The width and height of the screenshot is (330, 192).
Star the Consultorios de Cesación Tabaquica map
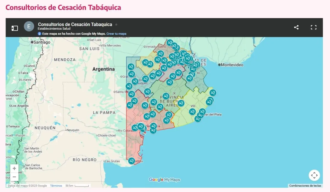116,24
